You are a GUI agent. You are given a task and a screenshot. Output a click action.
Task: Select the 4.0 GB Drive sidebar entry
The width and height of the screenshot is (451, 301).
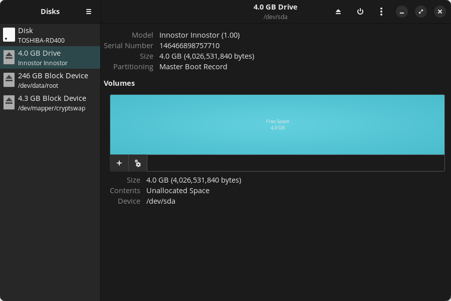50,57
